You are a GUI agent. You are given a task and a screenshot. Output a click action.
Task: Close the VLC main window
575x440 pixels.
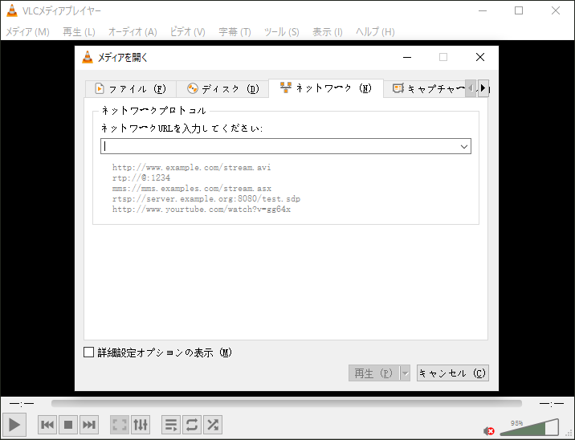(x=556, y=10)
